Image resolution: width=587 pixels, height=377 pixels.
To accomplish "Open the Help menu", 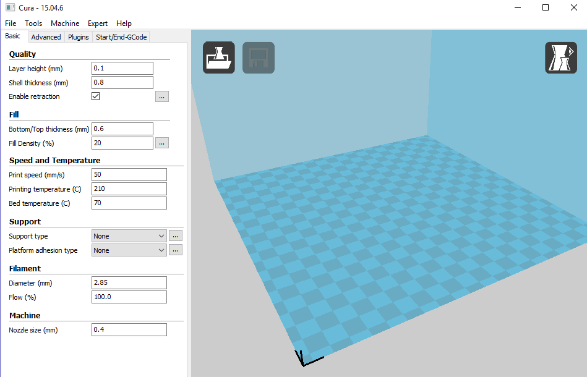I will 124,23.
